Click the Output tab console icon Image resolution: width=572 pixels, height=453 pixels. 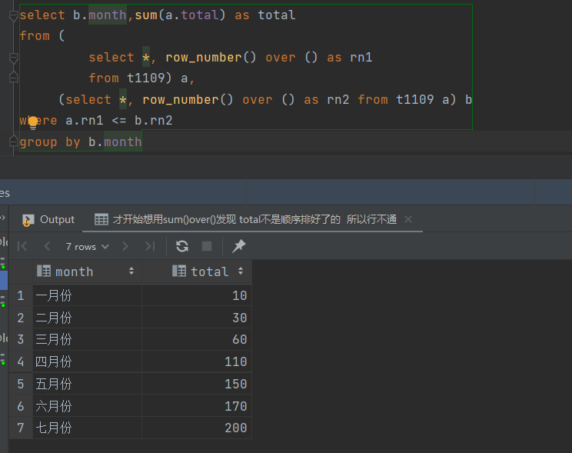click(x=28, y=220)
